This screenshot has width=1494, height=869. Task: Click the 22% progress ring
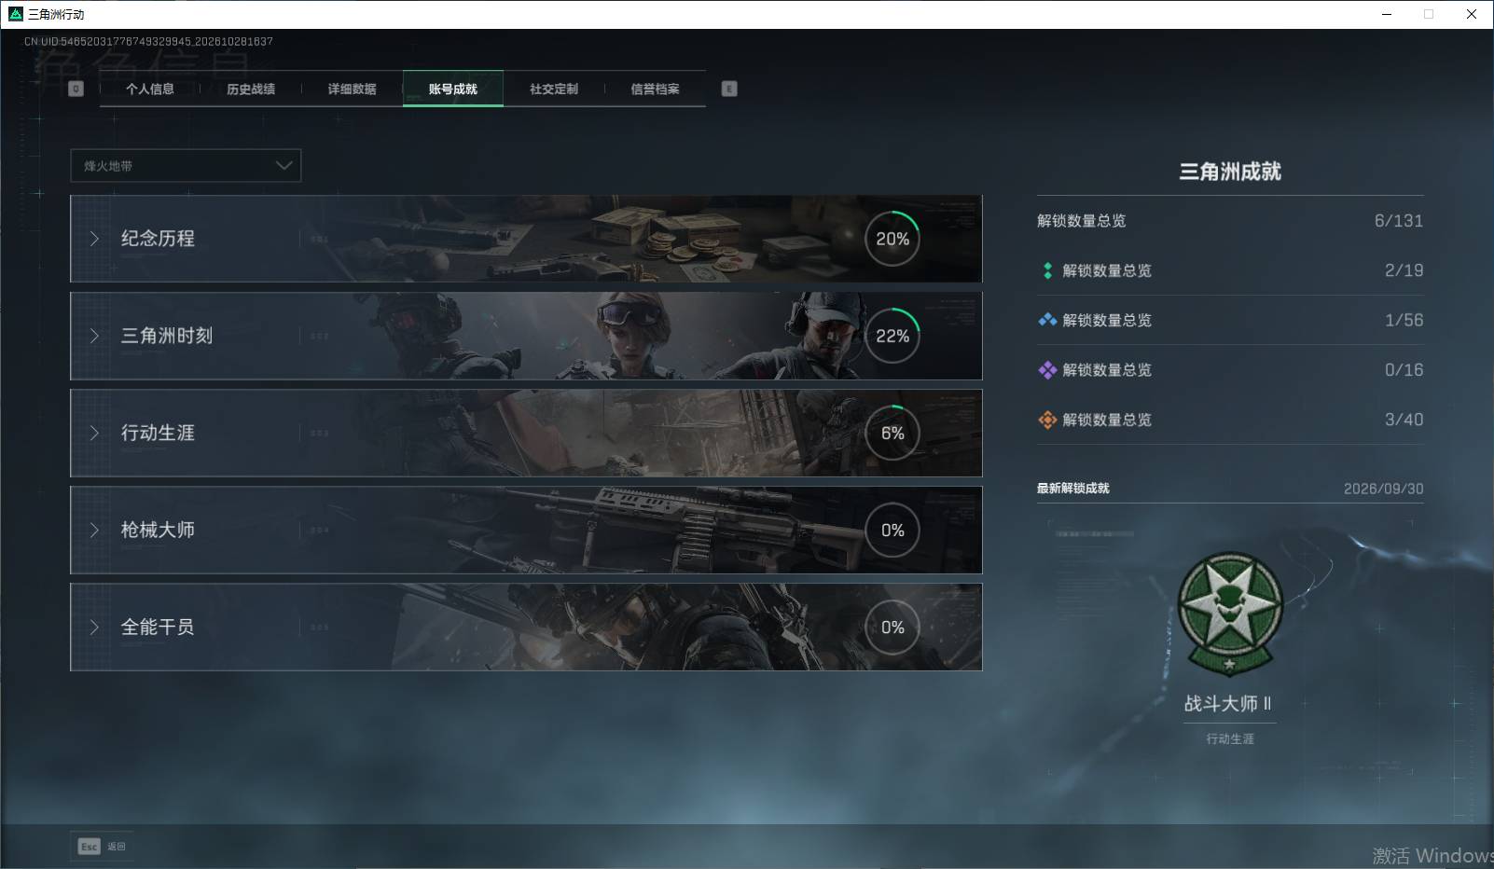point(892,336)
